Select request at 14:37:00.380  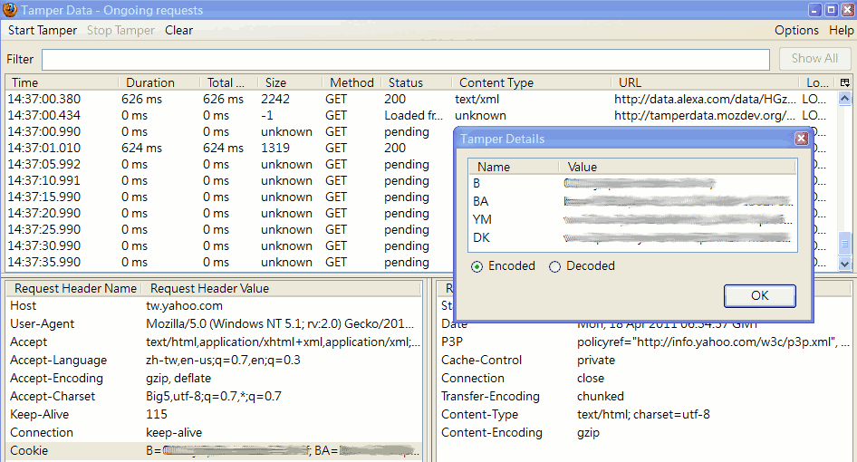(x=421, y=99)
